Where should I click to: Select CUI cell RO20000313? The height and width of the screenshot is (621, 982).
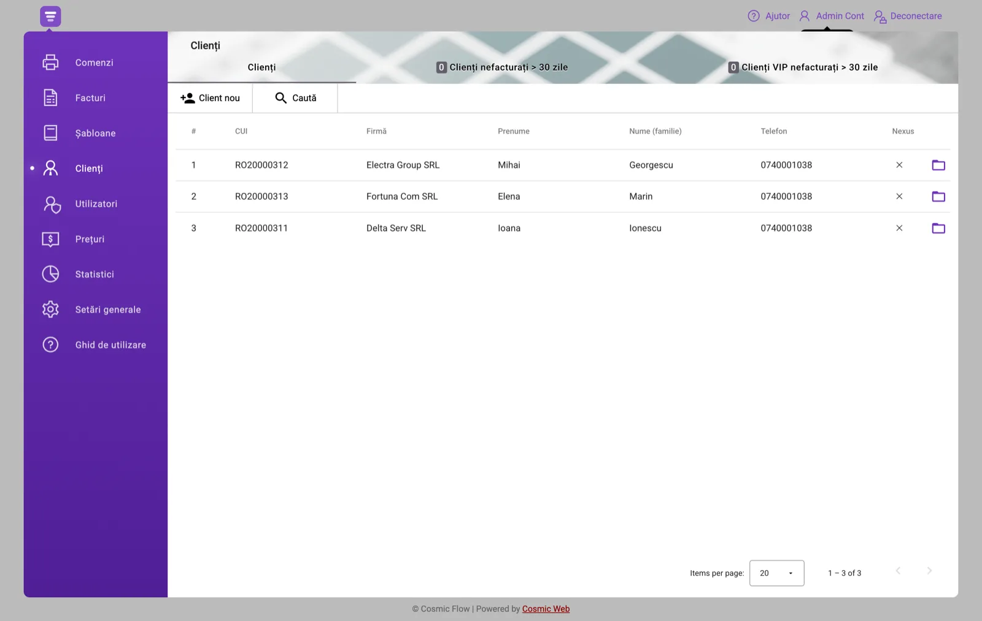261,196
